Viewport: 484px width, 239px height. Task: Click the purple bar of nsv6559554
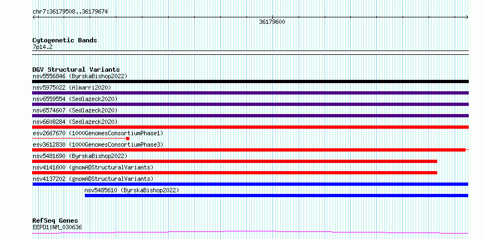(250, 104)
